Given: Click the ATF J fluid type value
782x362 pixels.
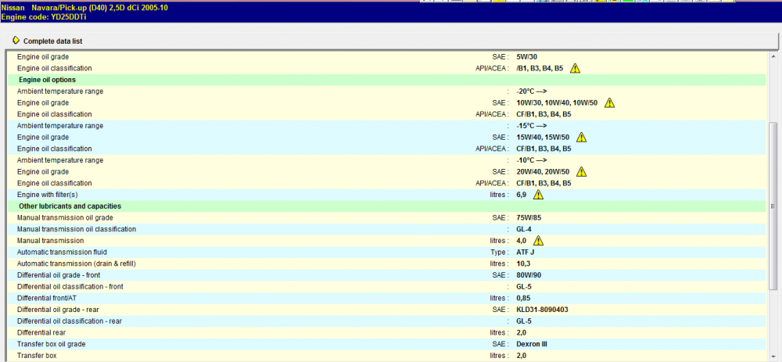Looking at the screenshot, I should [526, 252].
